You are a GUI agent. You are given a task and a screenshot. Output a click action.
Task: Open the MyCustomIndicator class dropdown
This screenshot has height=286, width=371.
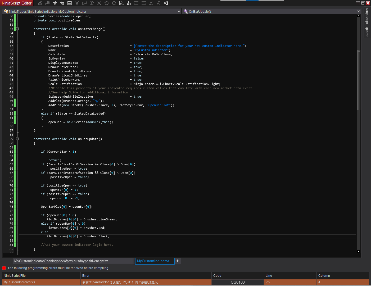tap(179, 11)
